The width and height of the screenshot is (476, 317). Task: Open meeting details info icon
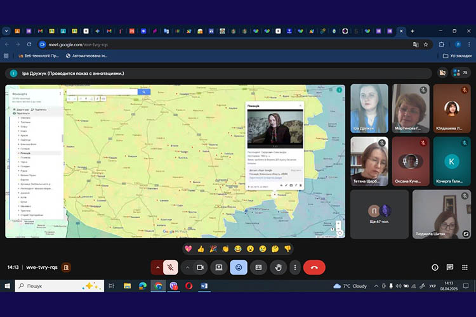435,268
